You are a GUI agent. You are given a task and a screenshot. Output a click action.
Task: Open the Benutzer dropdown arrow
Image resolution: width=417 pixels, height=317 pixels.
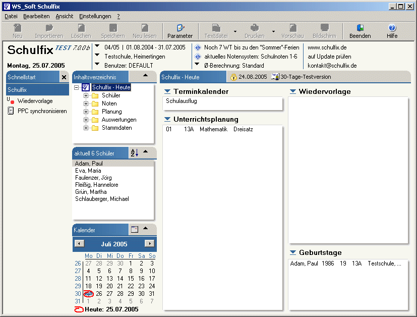point(97,64)
